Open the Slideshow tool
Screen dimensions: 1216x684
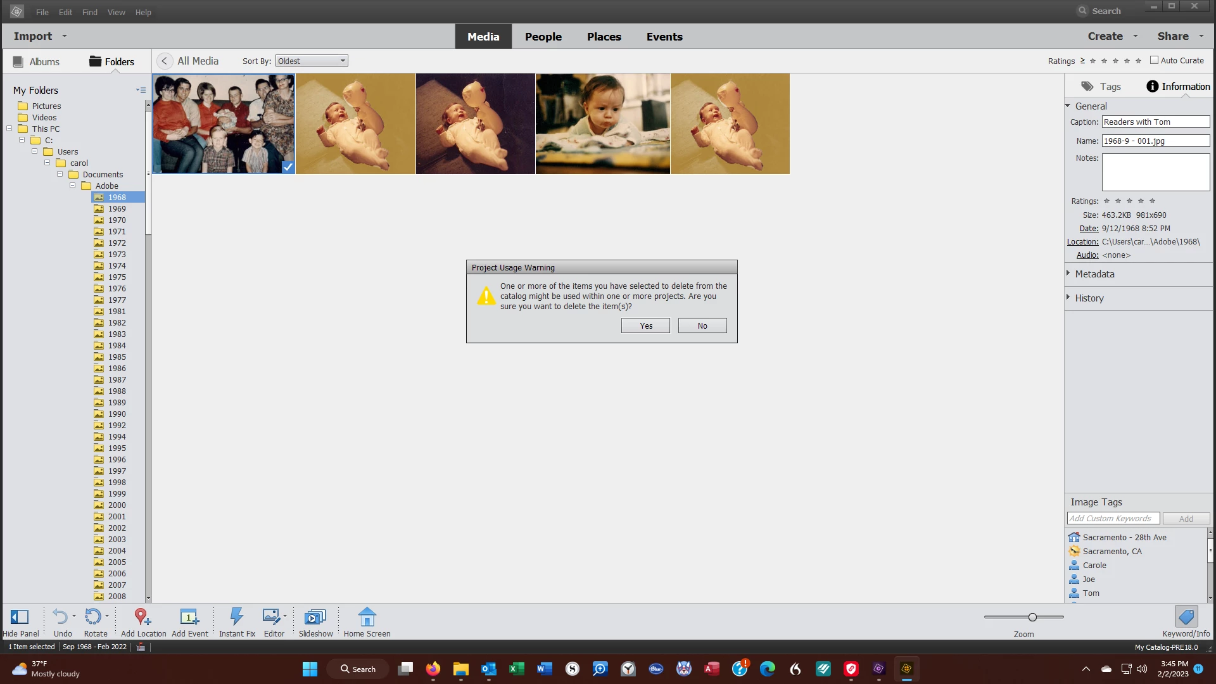tap(315, 617)
